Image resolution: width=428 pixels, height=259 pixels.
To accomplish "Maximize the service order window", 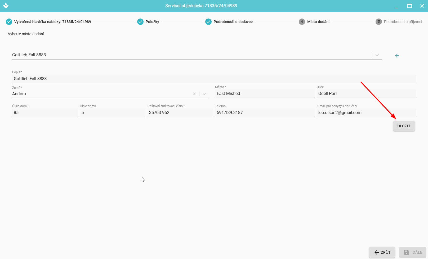I will 409,6.
